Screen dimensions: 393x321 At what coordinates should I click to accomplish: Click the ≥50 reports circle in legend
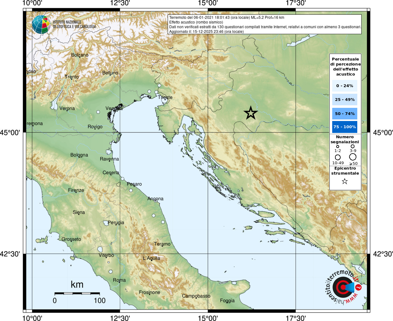click(353, 157)
